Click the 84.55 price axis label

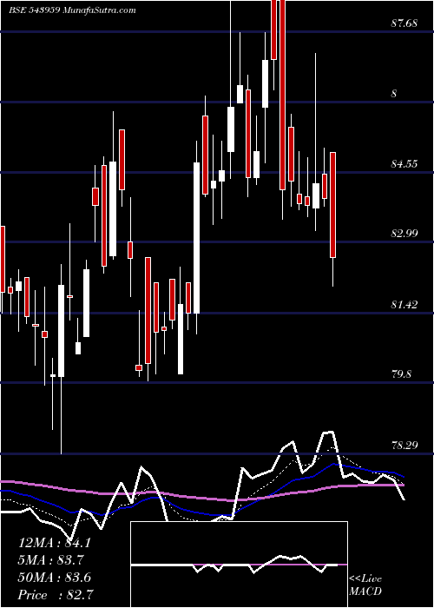tap(404, 164)
